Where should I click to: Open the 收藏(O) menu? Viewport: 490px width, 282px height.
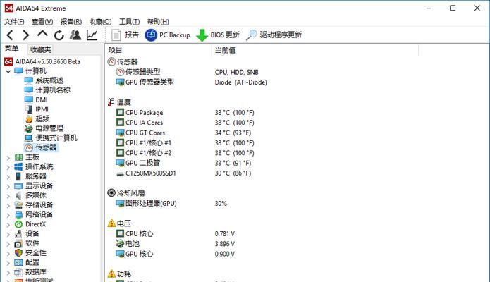(x=100, y=22)
